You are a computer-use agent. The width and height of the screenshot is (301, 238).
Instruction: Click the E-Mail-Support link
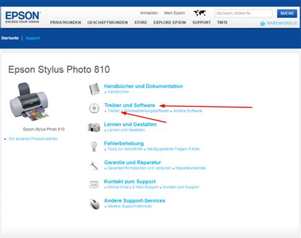[x=145, y=187]
